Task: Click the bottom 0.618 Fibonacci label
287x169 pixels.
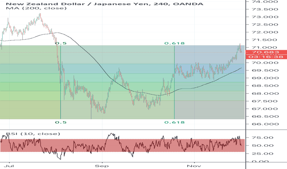Action: (x=174, y=122)
